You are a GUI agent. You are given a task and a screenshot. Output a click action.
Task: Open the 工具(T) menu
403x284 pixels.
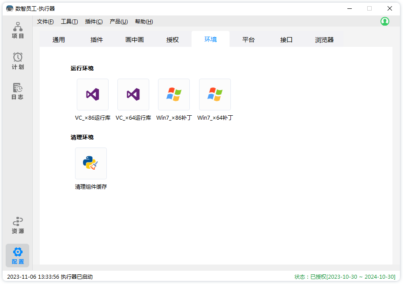(x=69, y=22)
